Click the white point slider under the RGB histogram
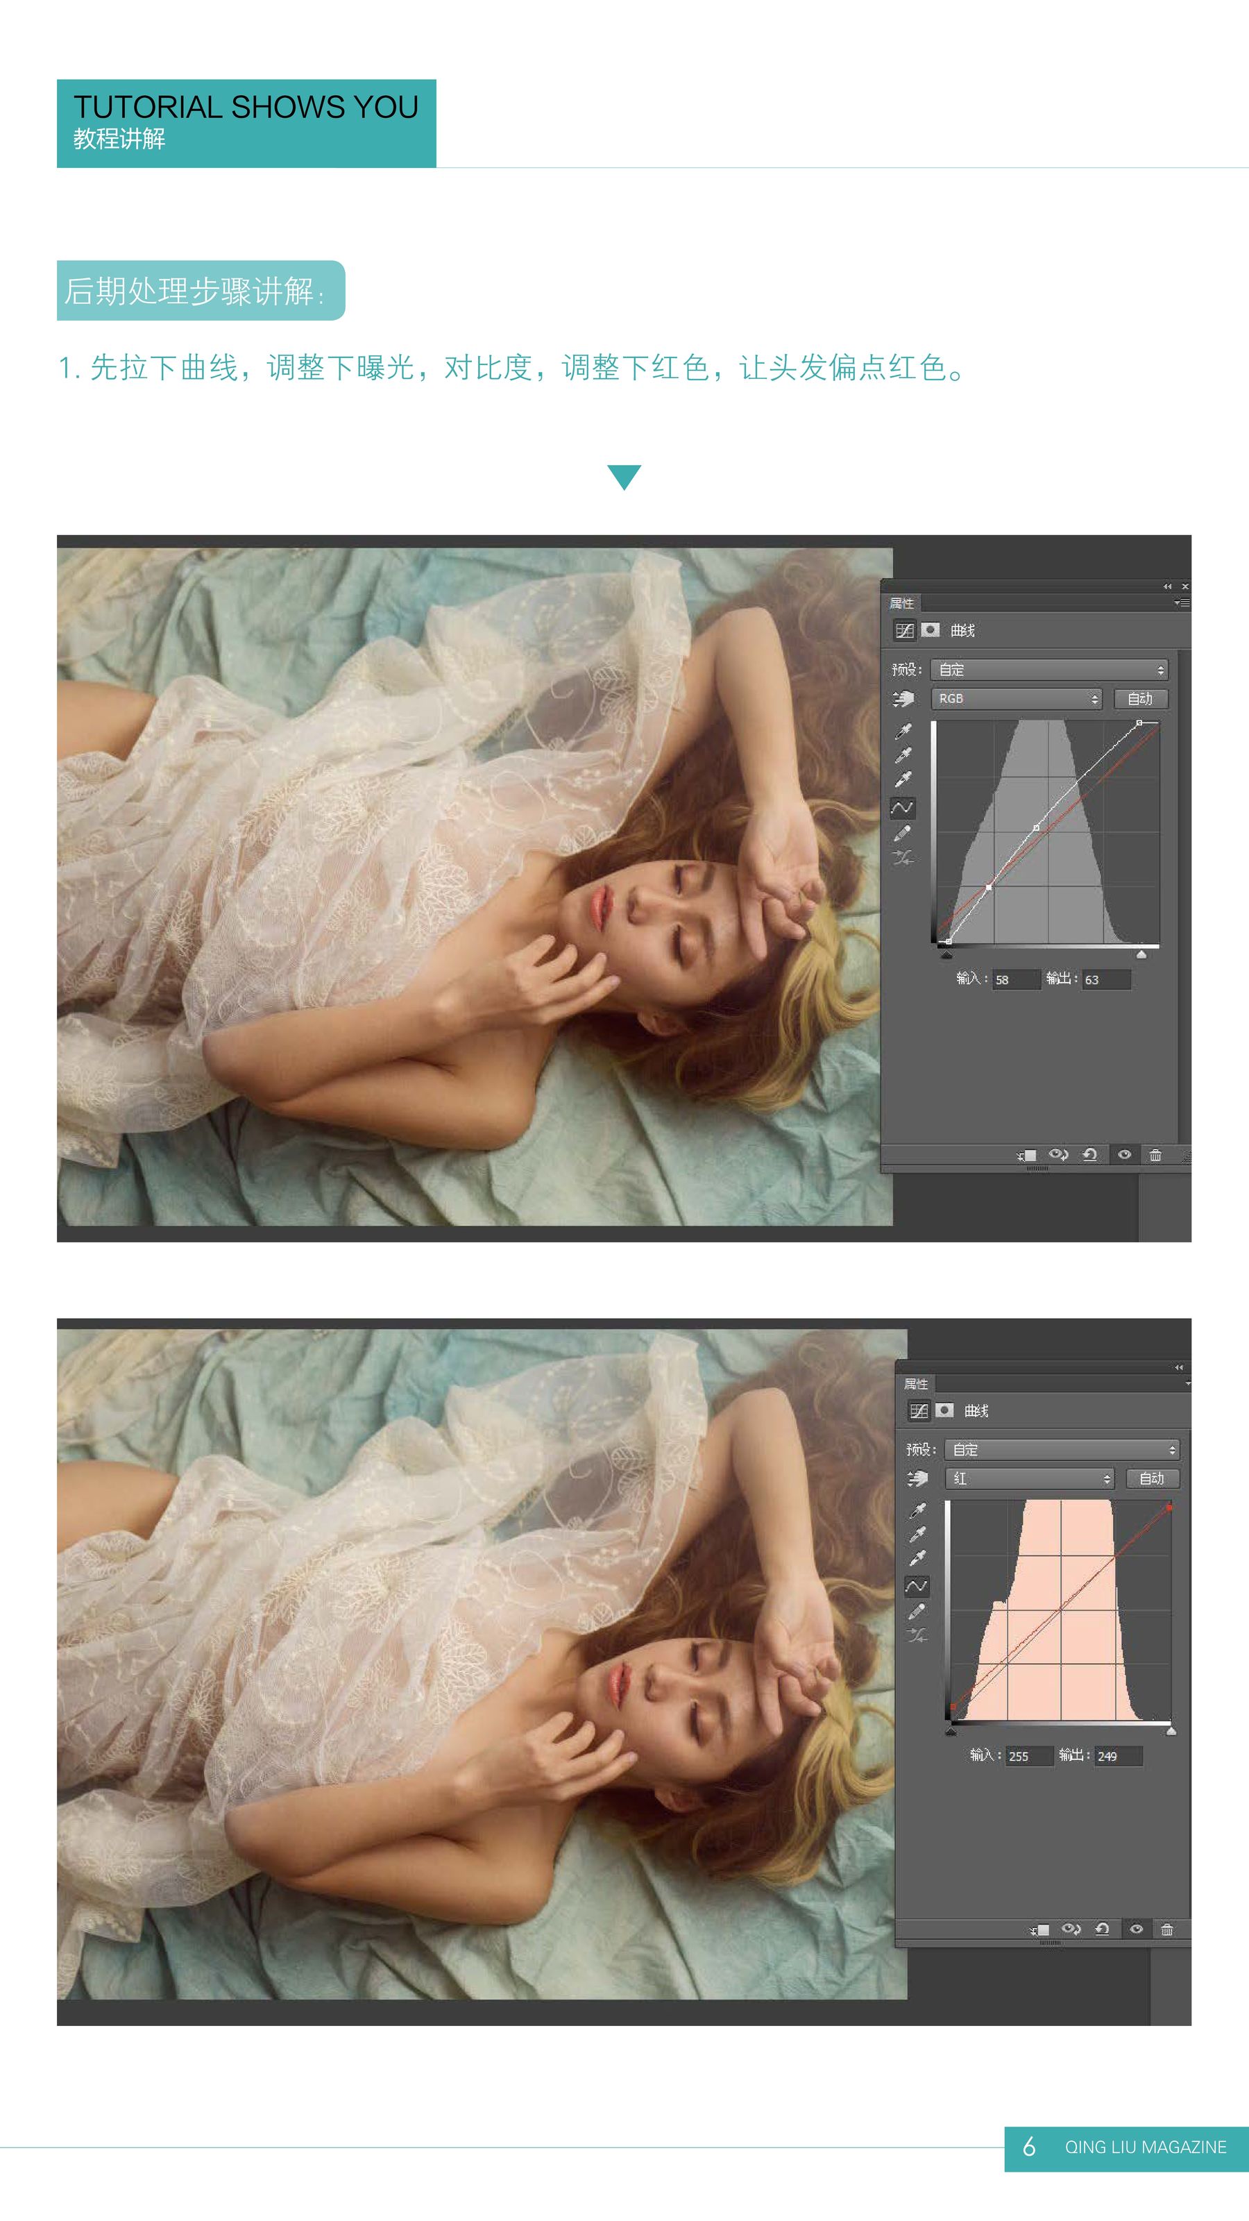The width and height of the screenshot is (1249, 2221). click(x=1141, y=954)
